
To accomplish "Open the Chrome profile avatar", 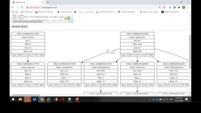I will (183, 8).
